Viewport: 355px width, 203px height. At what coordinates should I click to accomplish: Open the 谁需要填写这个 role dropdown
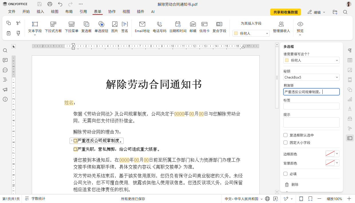click(311, 60)
